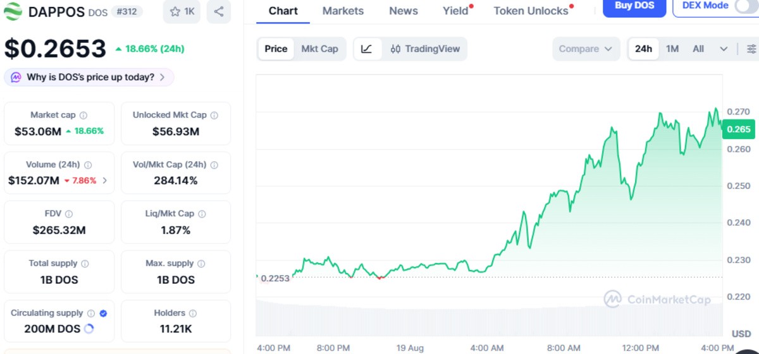759x354 pixels.
Task: Select the 1M time range
Action: (672, 49)
